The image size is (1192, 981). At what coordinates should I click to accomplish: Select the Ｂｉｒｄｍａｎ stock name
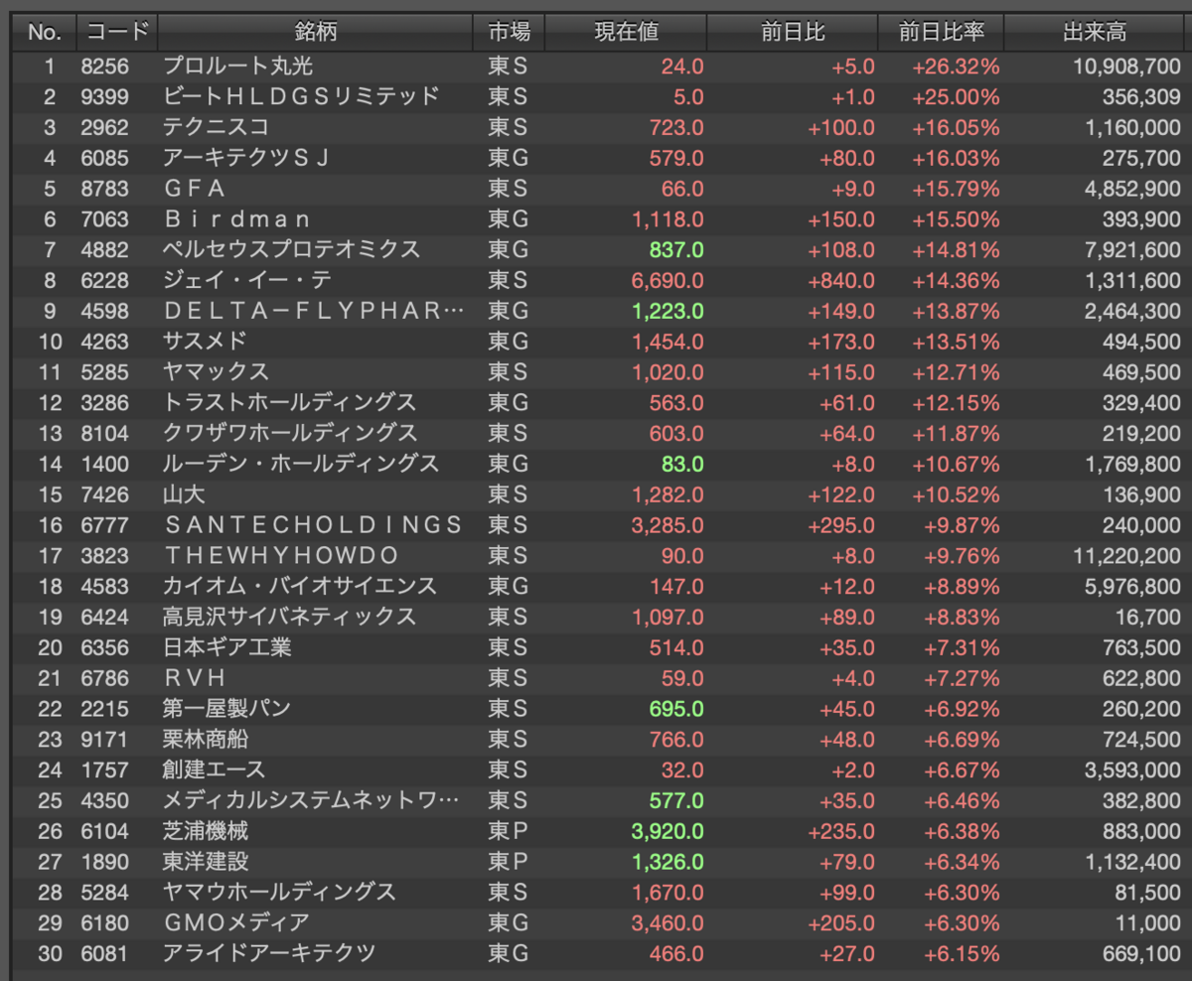237,219
